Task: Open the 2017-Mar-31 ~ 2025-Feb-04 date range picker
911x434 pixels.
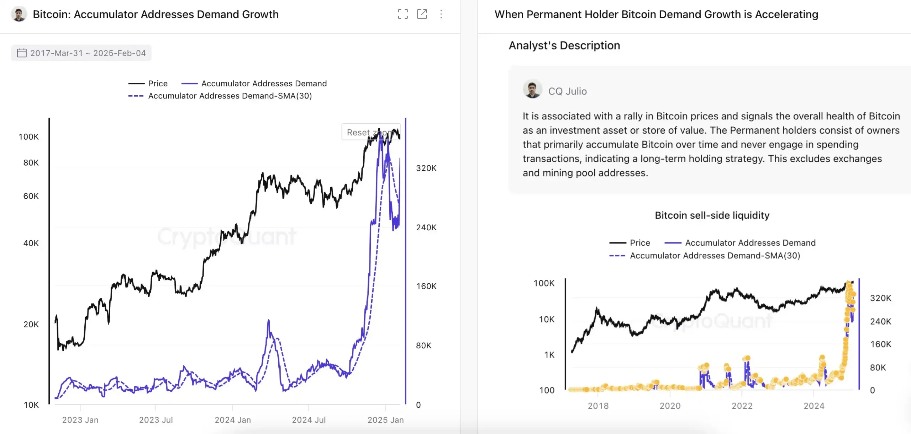Action: 88,53
